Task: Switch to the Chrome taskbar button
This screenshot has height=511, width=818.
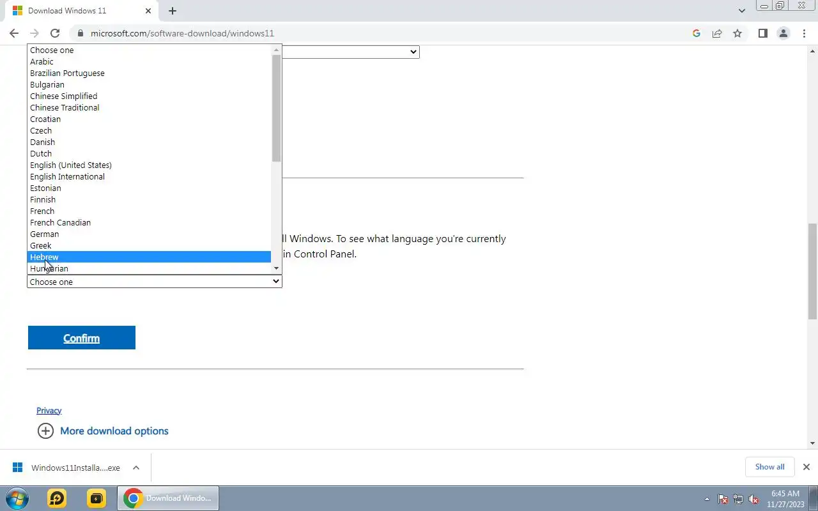Action: 168,498
